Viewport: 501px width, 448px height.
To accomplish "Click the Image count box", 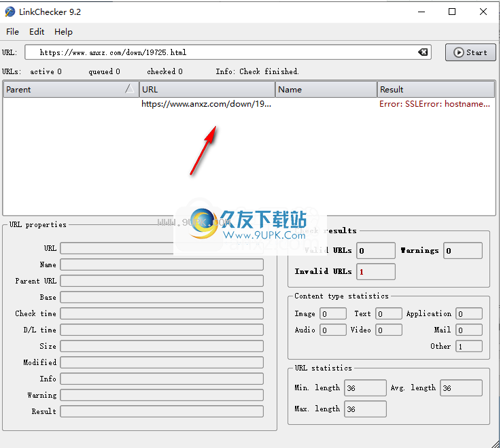I will (333, 314).
